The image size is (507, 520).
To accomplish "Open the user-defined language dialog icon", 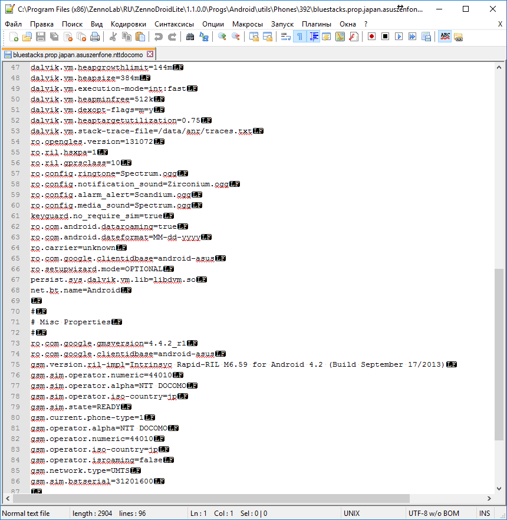I will tap(326, 37).
